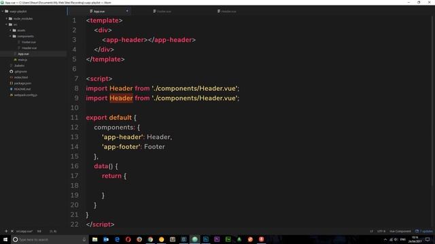
Task: Change the LF line ending setting
Action: pyautogui.click(x=371, y=231)
